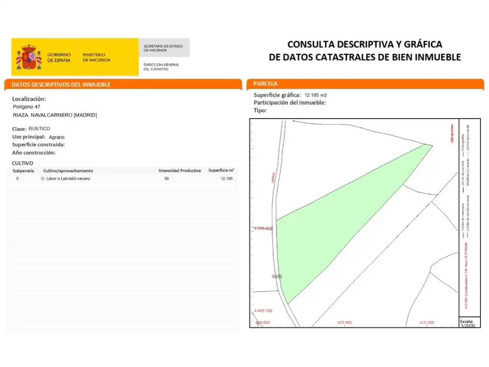Click 'RIAZA. NAVALCARNERO [MADRID]' address
Viewport: 489px width, 367px height.
tap(55, 115)
